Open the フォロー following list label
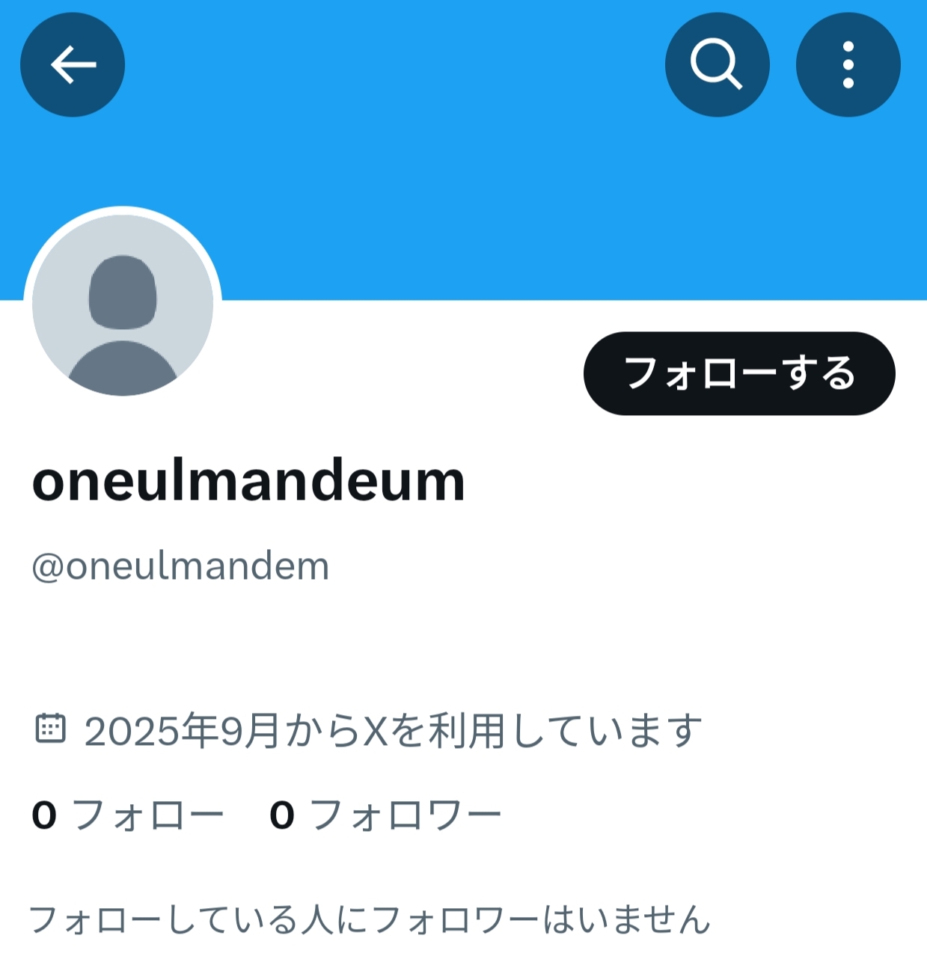The height and width of the screenshot is (965, 927). point(148,815)
